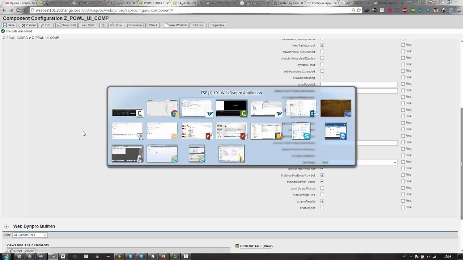Disable the toolbarRefreshButton checkbox
The width and height of the screenshot is (463, 260).
click(322, 182)
